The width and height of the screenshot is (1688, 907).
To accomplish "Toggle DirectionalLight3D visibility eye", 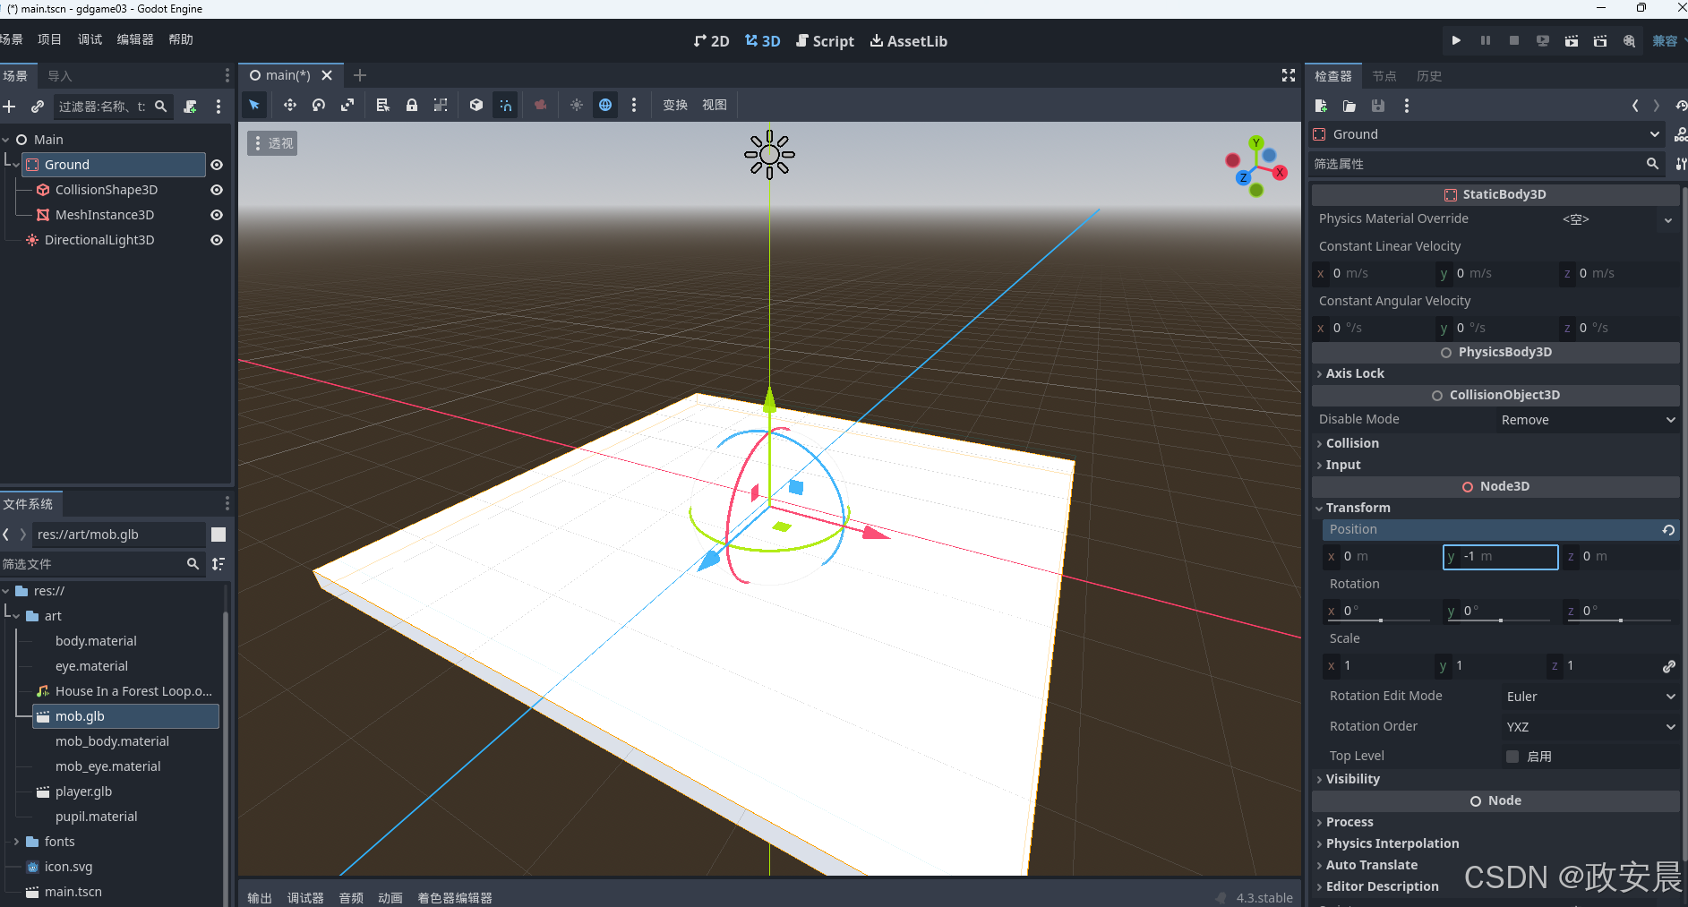I will [x=217, y=240].
